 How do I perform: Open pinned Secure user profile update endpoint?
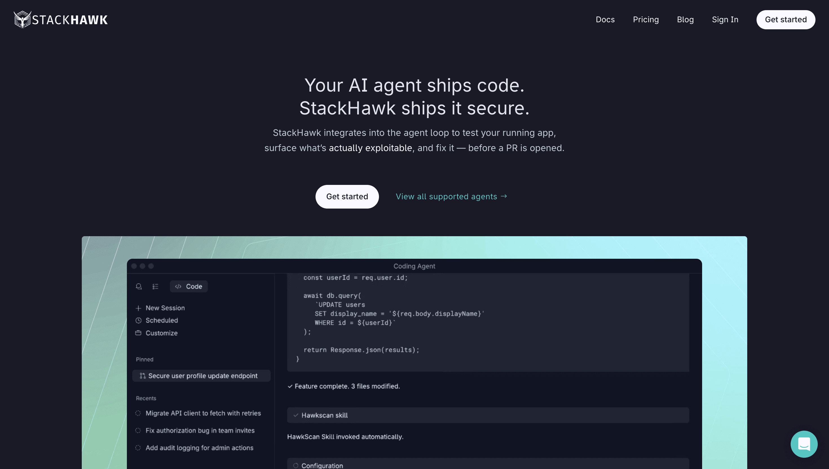201,376
